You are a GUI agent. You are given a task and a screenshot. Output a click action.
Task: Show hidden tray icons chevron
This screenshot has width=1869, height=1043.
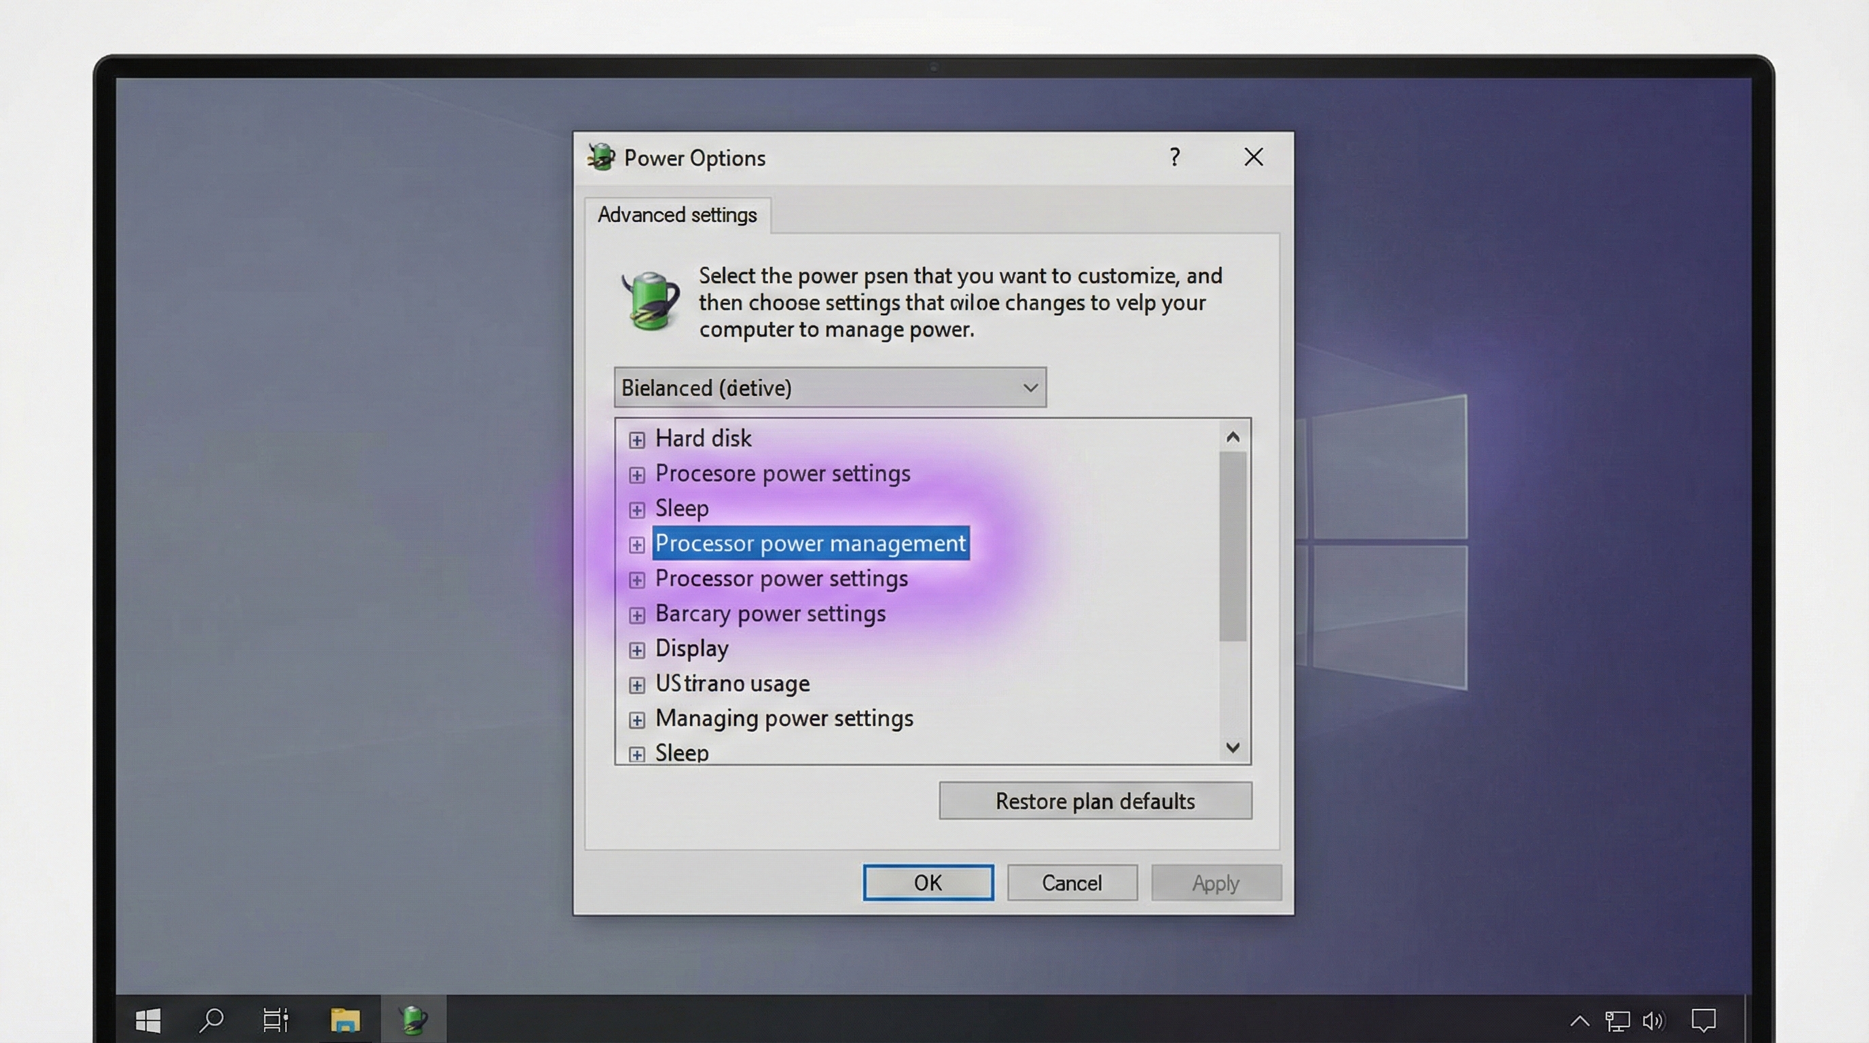point(1580,1021)
